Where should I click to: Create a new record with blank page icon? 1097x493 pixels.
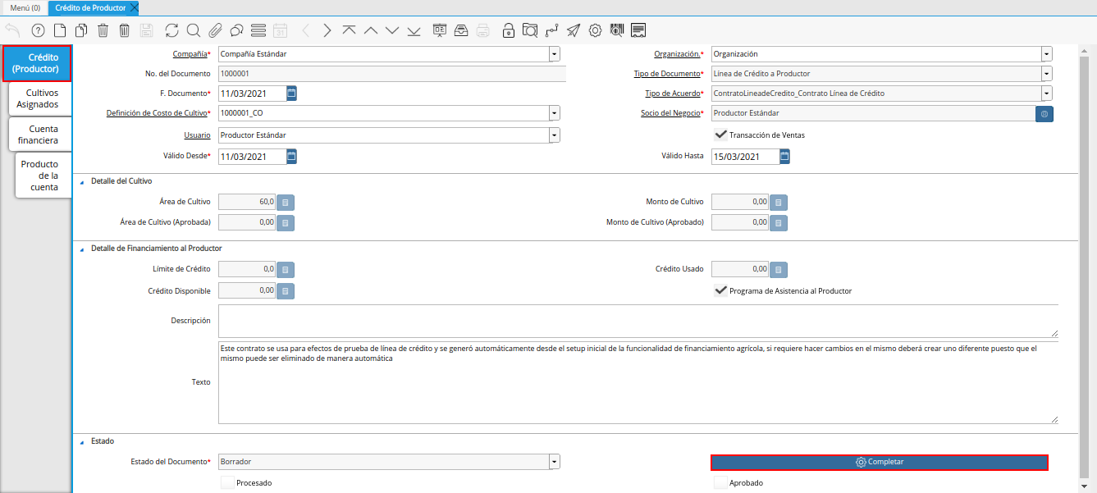click(60, 30)
